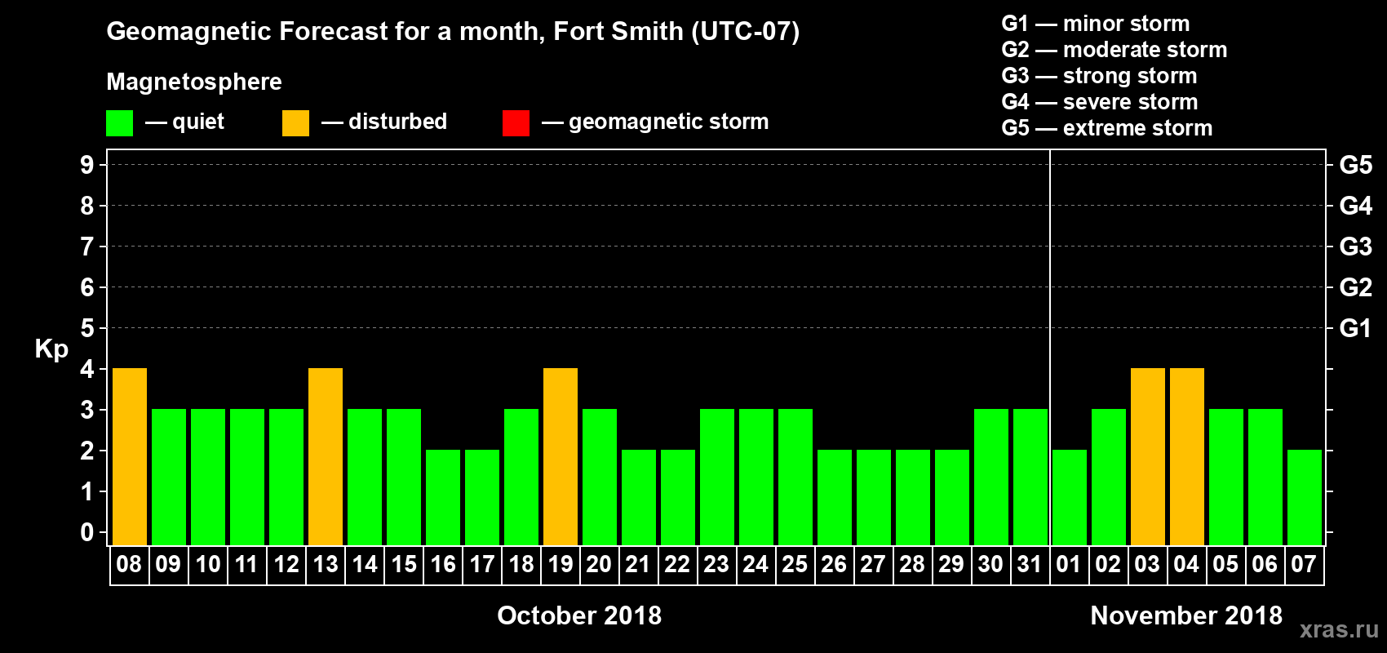Click the orange bar for October 08
The height and width of the screenshot is (653, 1387).
(x=130, y=457)
